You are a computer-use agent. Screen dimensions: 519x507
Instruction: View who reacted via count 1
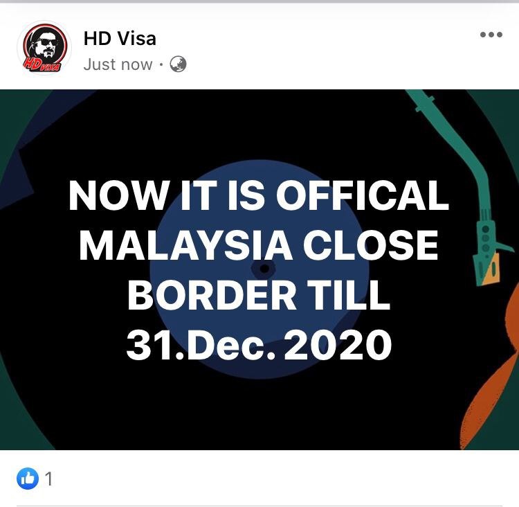click(x=48, y=479)
